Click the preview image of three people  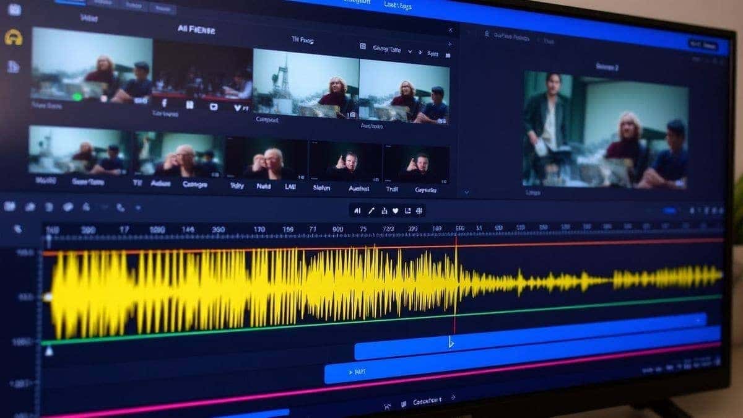pyautogui.click(x=605, y=129)
